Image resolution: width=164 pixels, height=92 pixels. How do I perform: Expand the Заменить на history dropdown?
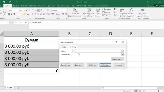pos(122,54)
